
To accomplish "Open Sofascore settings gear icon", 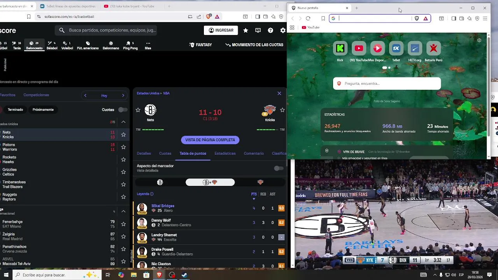I will [x=283, y=30].
